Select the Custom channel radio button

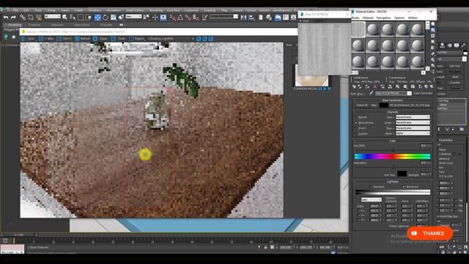356,133
